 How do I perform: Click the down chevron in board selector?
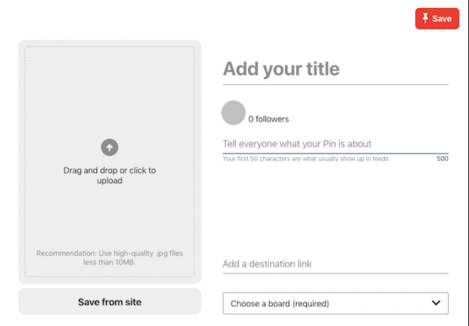coord(436,303)
